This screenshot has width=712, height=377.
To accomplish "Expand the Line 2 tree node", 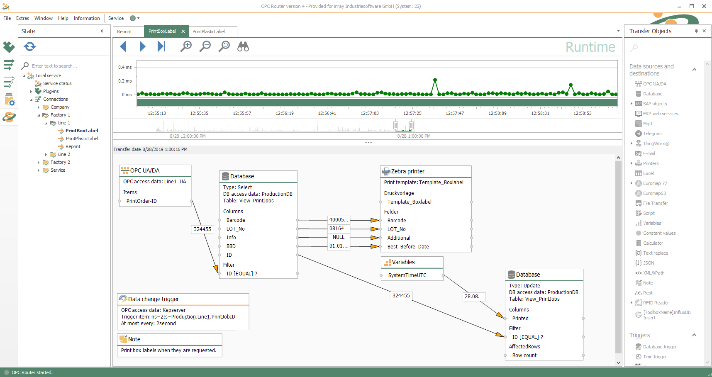I will coord(46,155).
